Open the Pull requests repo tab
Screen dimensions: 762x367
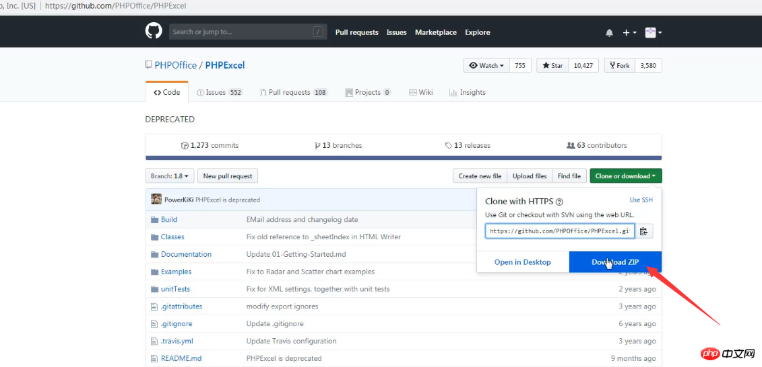[x=294, y=92]
